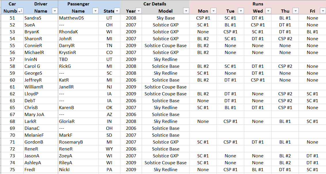The height and width of the screenshot is (174, 326).
Task: Select state cell WY for ReneR
Action: pos(109,149)
